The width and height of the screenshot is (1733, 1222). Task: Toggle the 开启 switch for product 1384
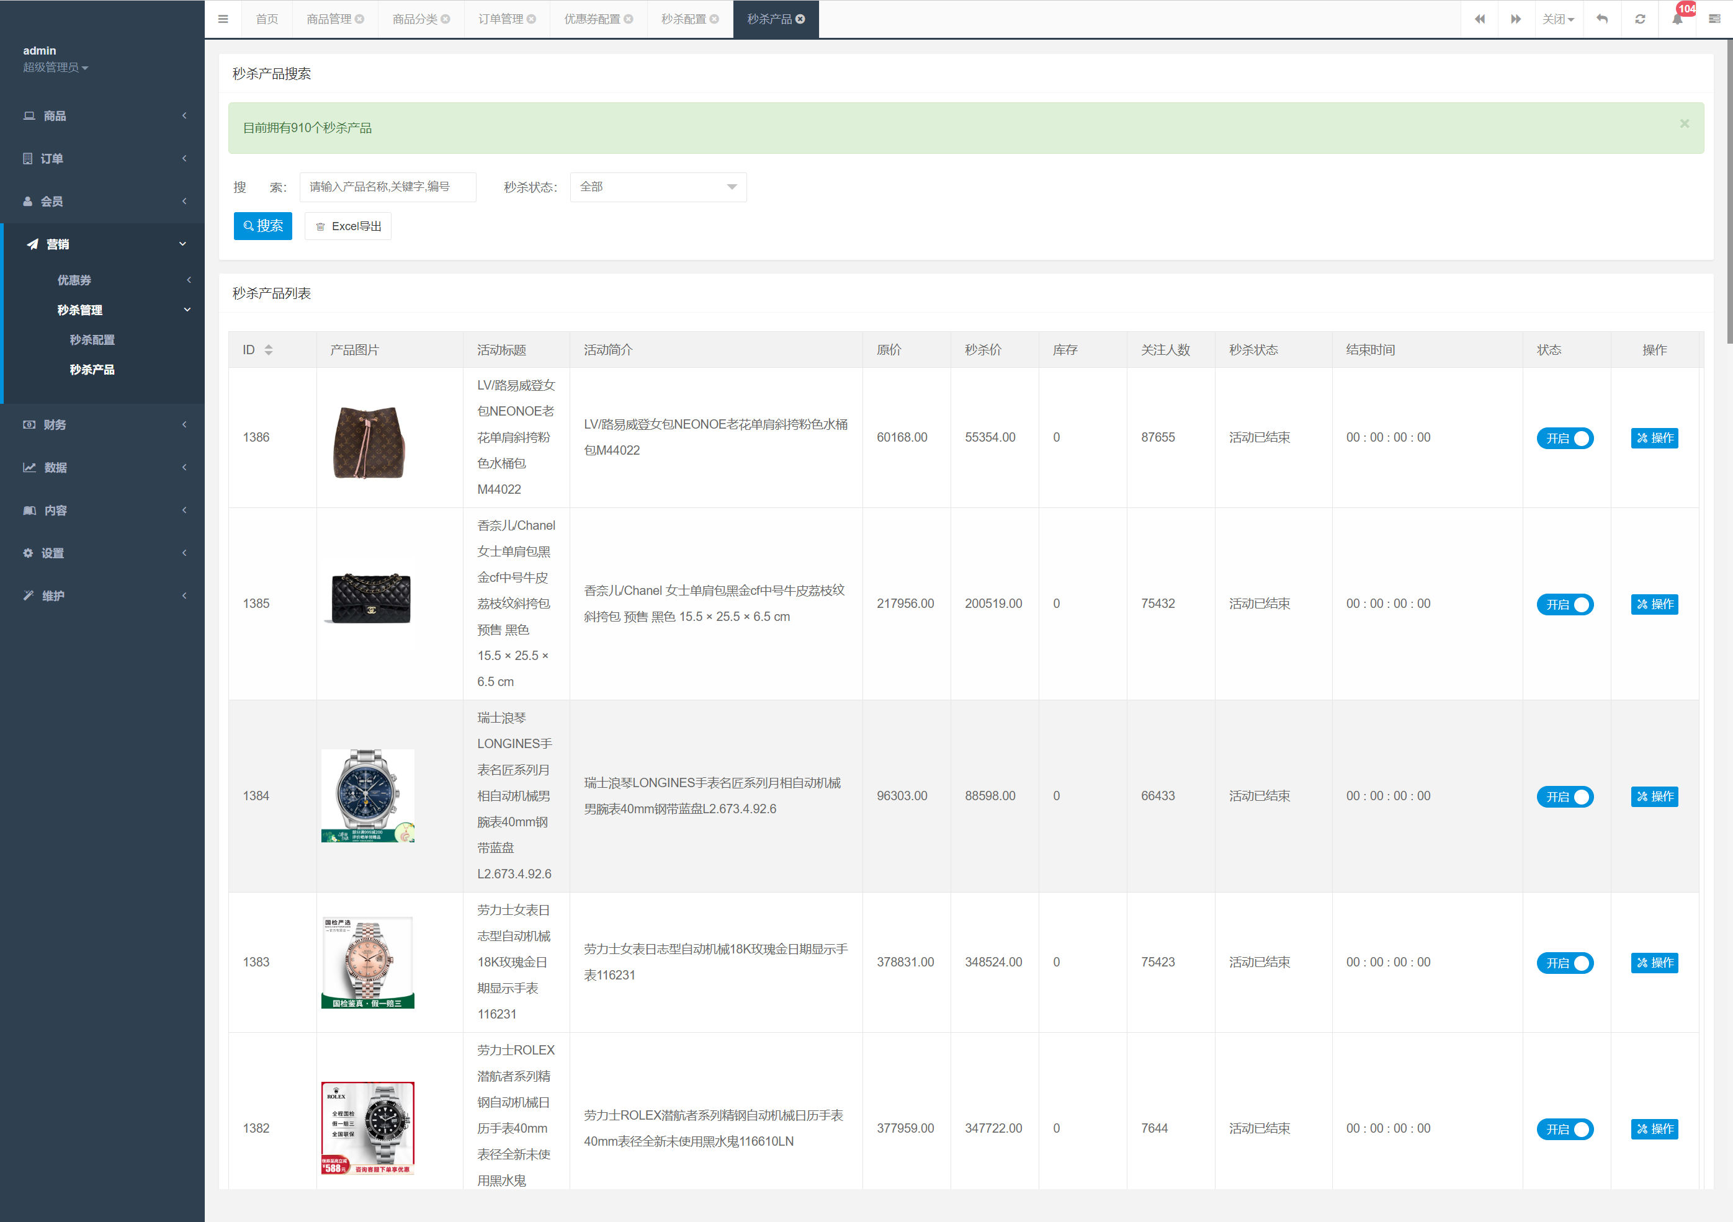(x=1565, y=796)
